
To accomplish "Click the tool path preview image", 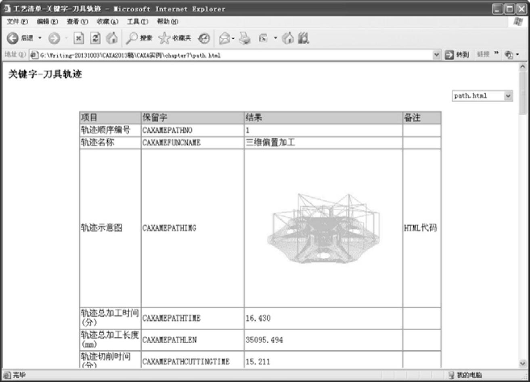I will click(323, 228).
